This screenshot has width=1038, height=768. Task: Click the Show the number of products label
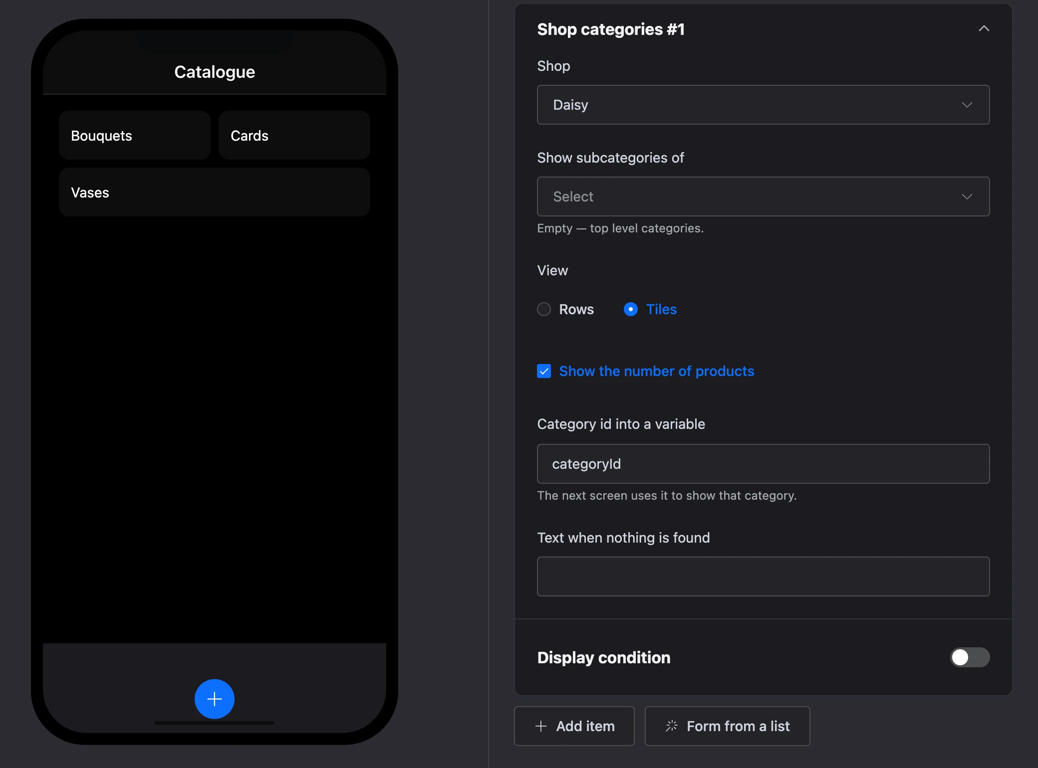[x=657, y=371]
